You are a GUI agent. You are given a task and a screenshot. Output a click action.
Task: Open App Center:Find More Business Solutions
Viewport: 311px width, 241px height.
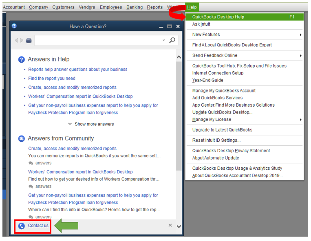click(245, 105)
